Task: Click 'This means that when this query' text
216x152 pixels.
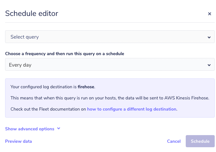Action: [45, 98]
